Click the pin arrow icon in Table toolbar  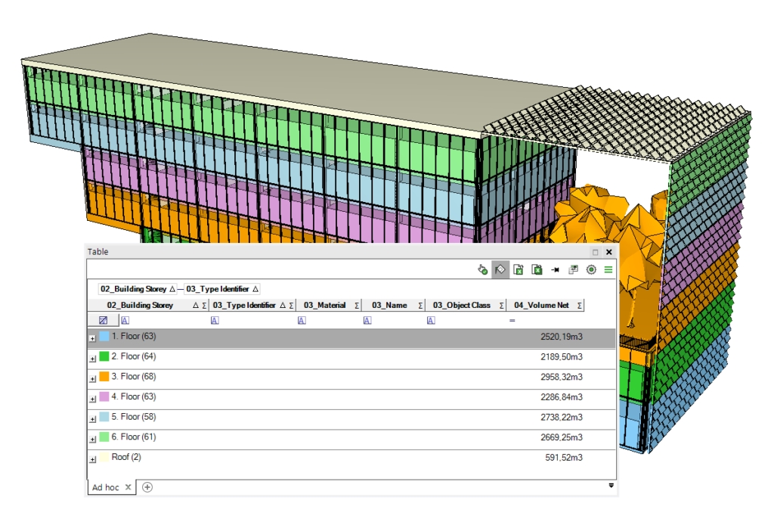click(x=555, y=269)
